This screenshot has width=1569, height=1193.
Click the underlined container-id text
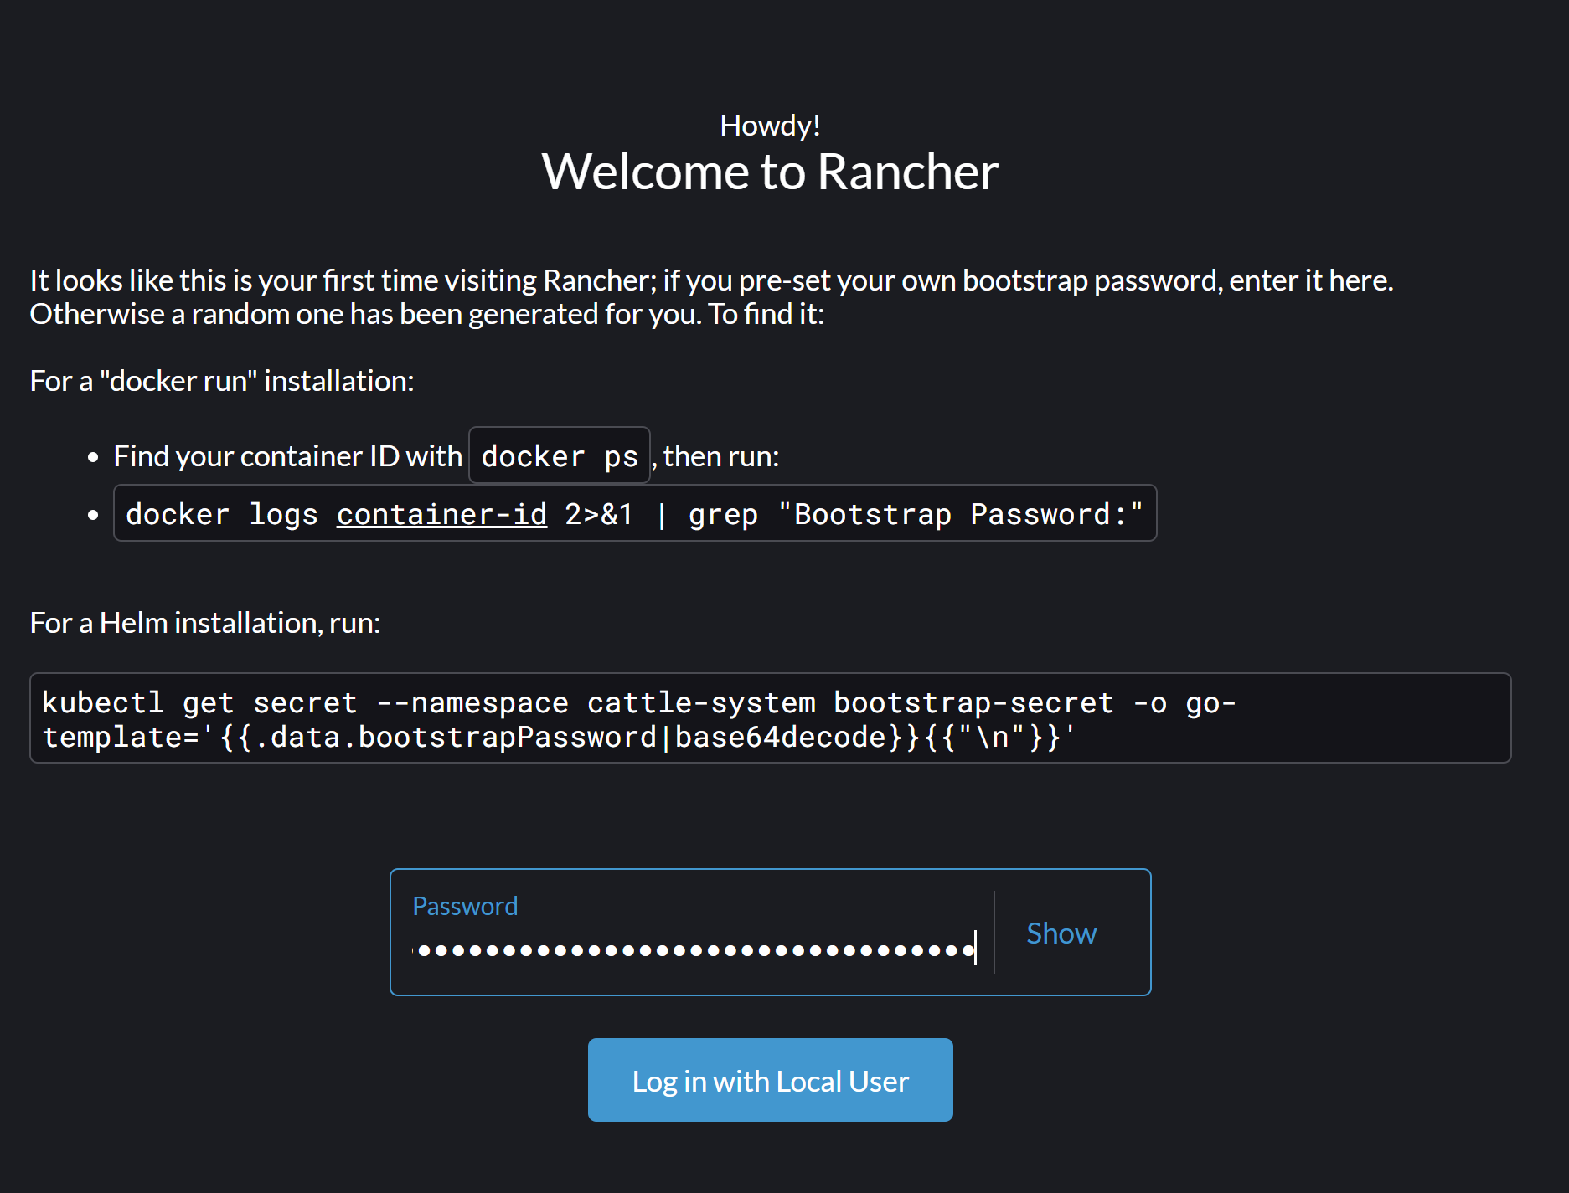[x=441, y=514]
